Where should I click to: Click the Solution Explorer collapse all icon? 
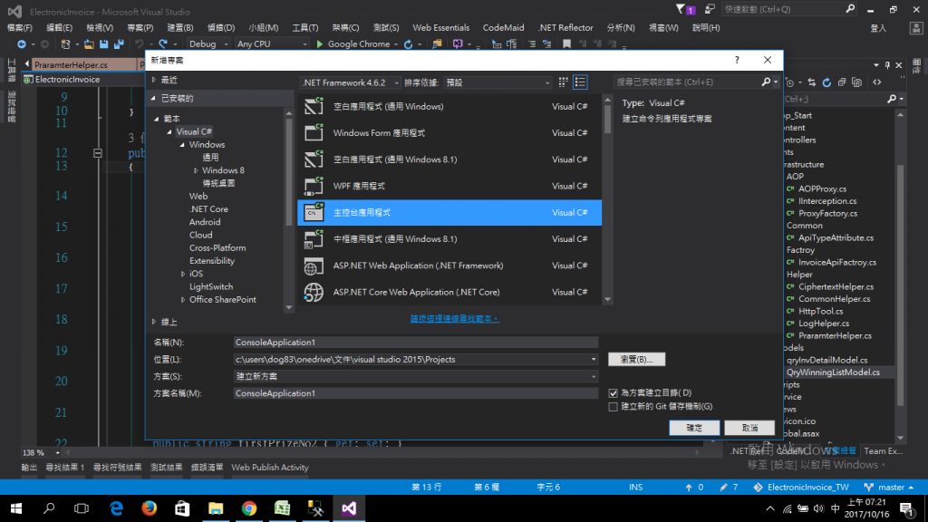point(842,82)
